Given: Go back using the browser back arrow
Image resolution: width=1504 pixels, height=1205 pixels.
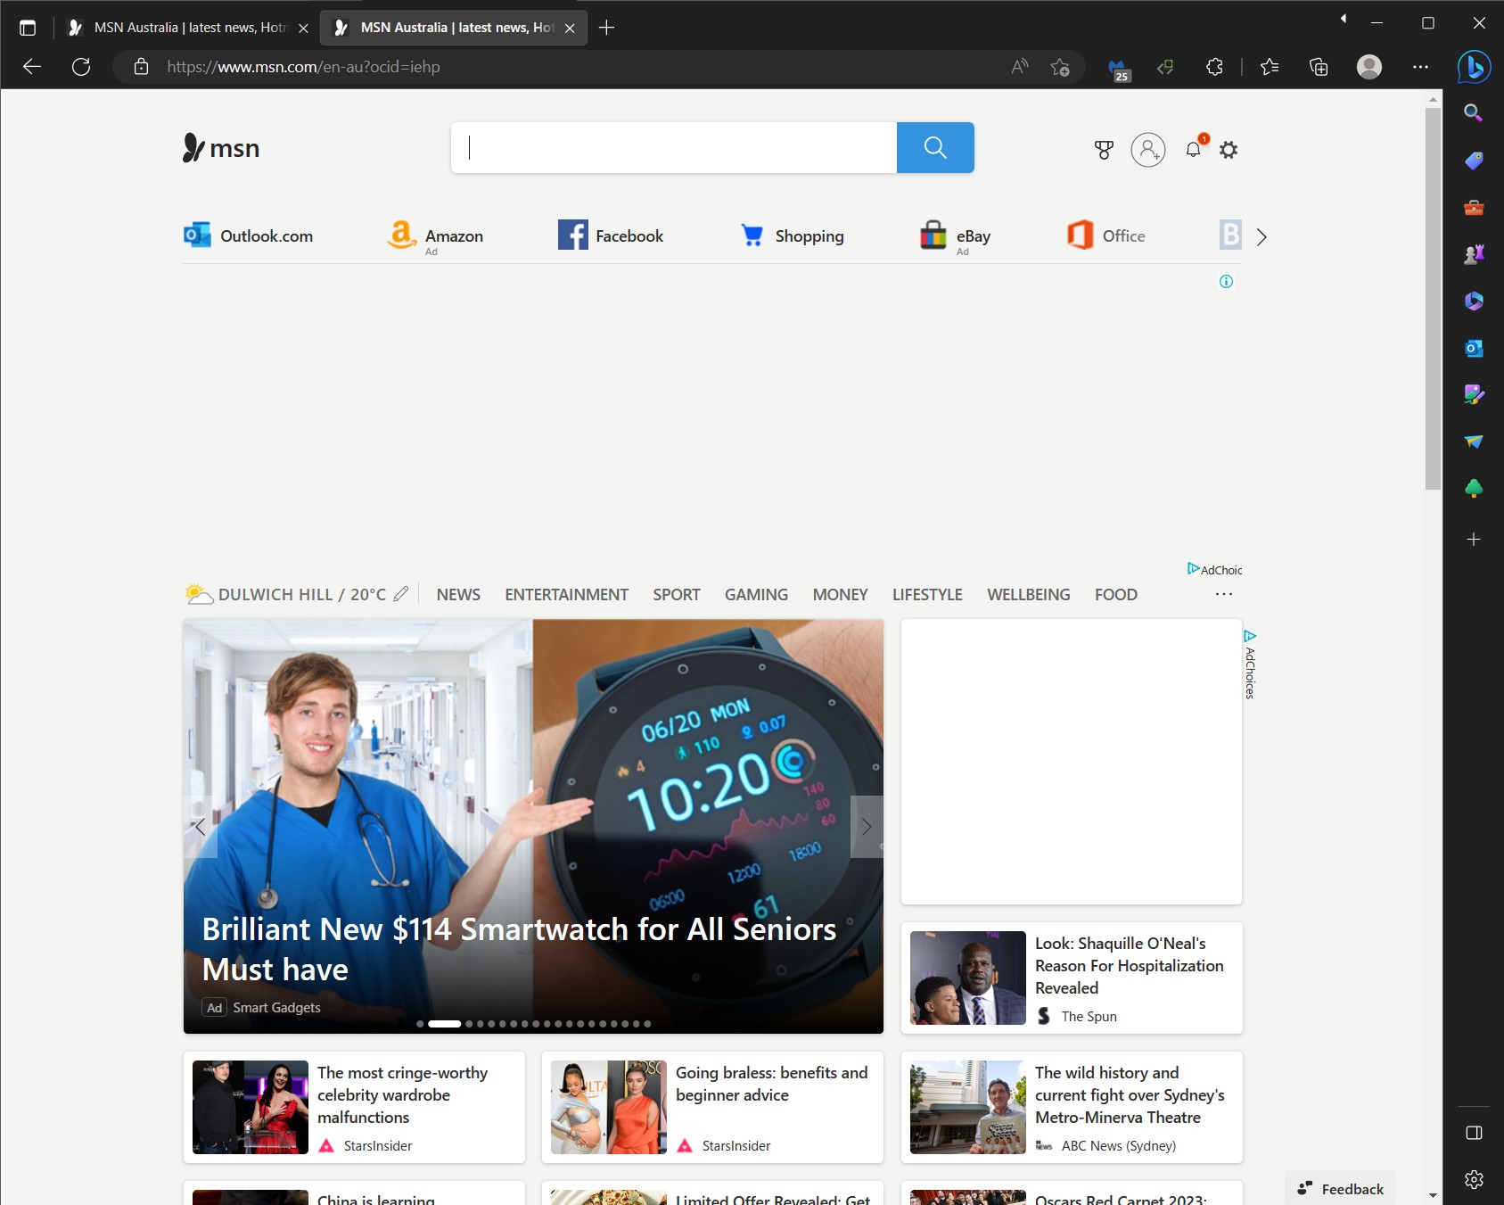Looking at the screenshot, I should pyautogui.click(x=32, y=67).
